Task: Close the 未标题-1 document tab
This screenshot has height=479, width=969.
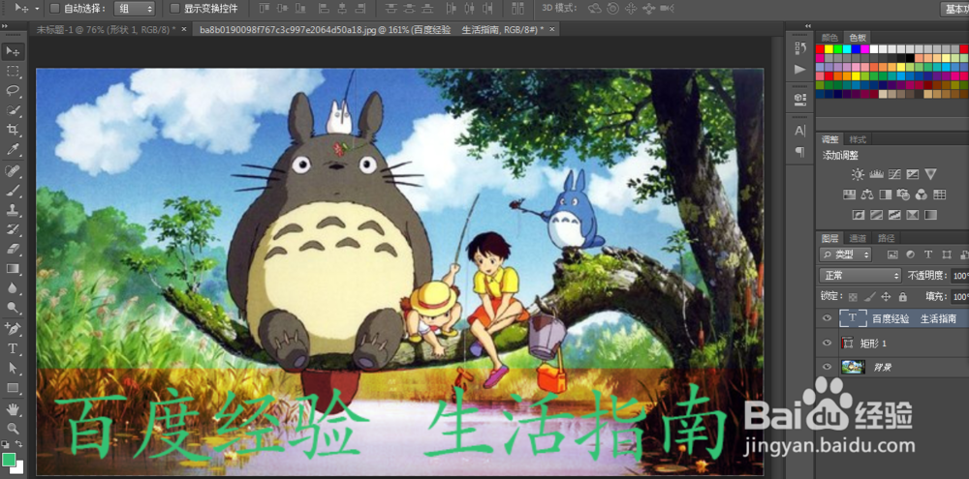Action: point(183,29)
